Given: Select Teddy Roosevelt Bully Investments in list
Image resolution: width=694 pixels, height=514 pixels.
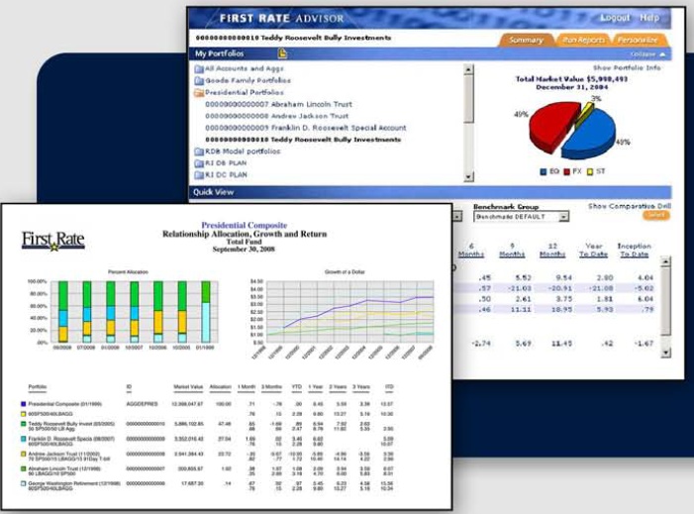Looking at the screenshot, I should pos(303,140).
